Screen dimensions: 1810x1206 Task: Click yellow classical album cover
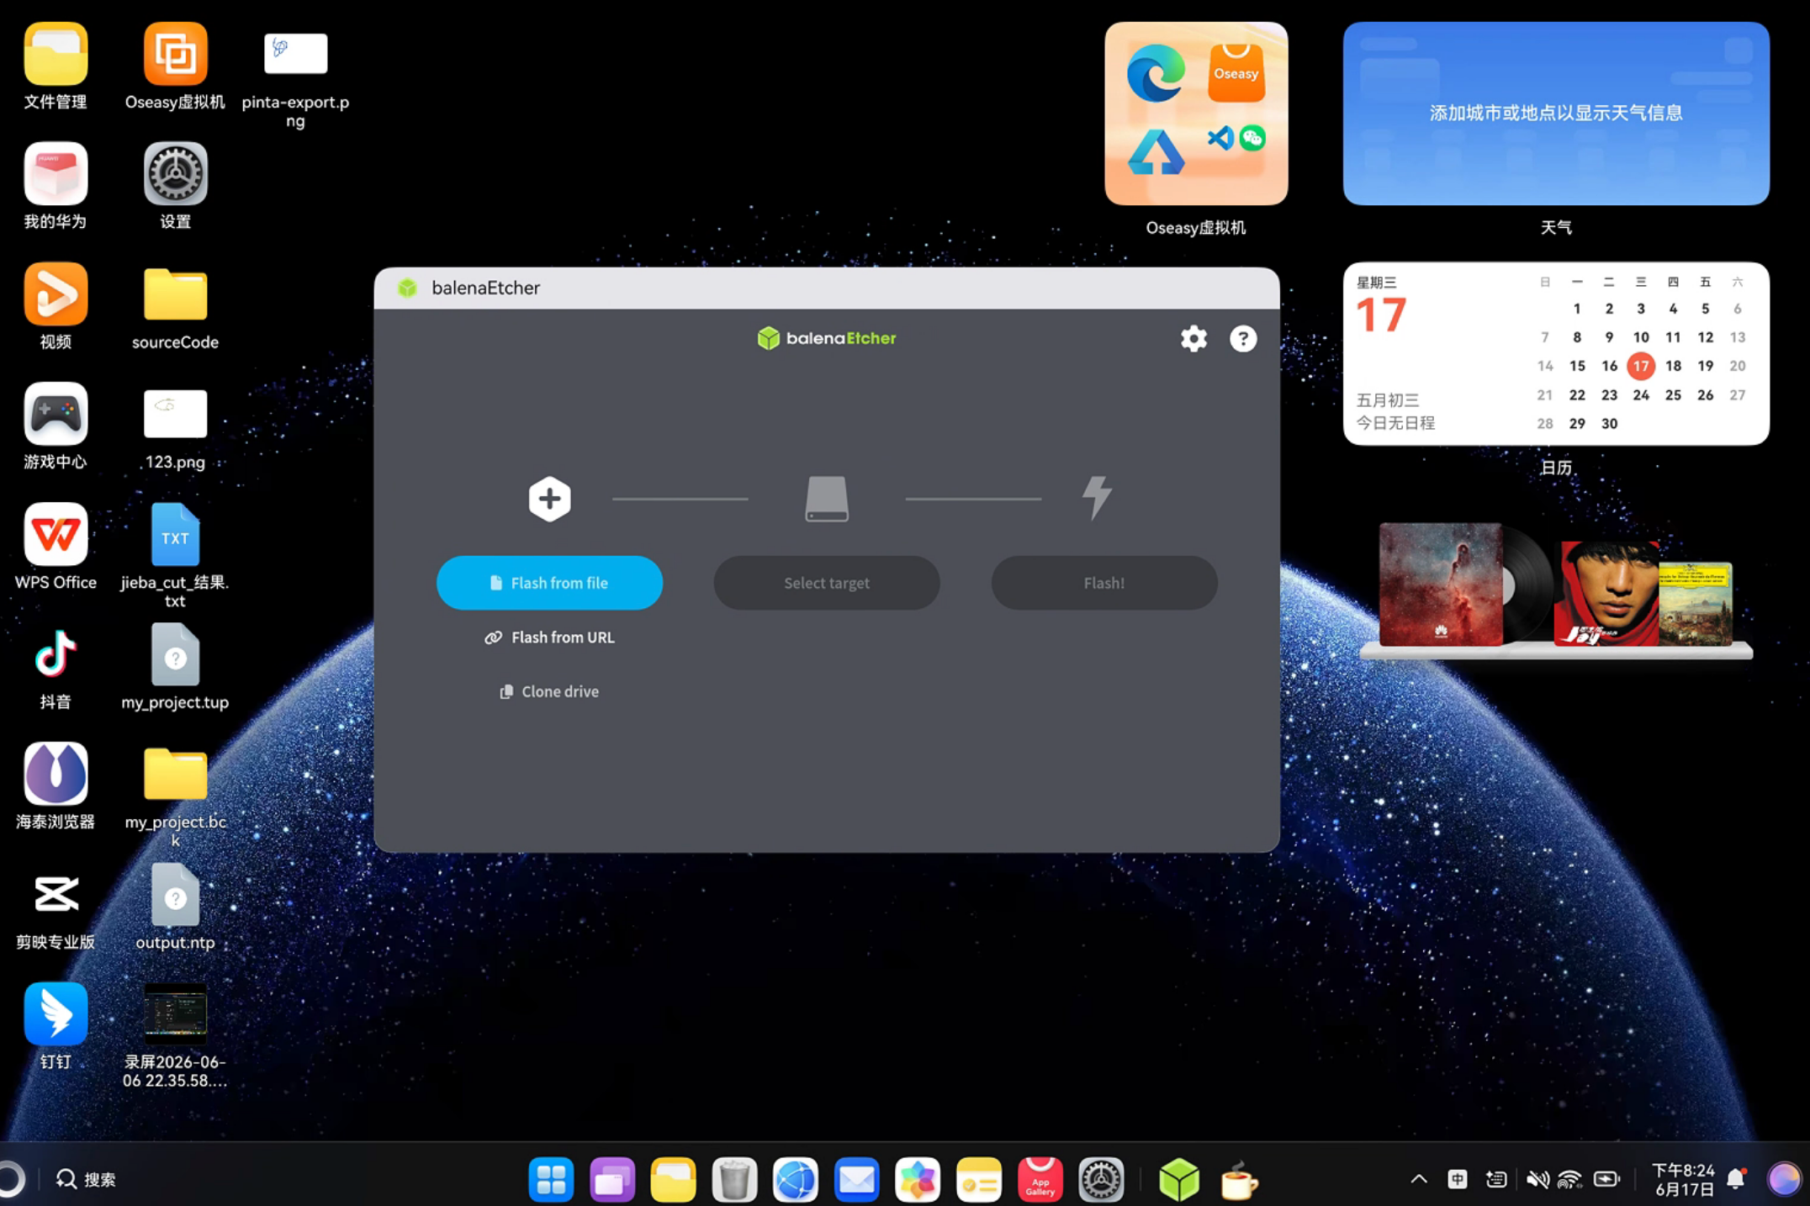click(1695, 603)
